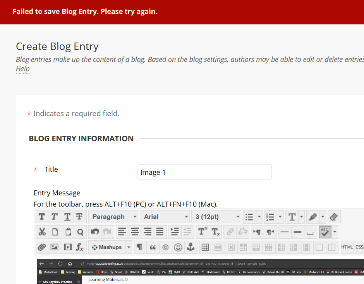The width and height of the screenshot is (364, 284).
Task: Insert file with paperclip icon
Action: pos(42,247)
